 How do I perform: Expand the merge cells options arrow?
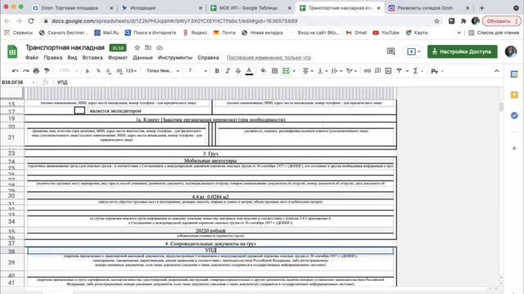pos(294,71)
